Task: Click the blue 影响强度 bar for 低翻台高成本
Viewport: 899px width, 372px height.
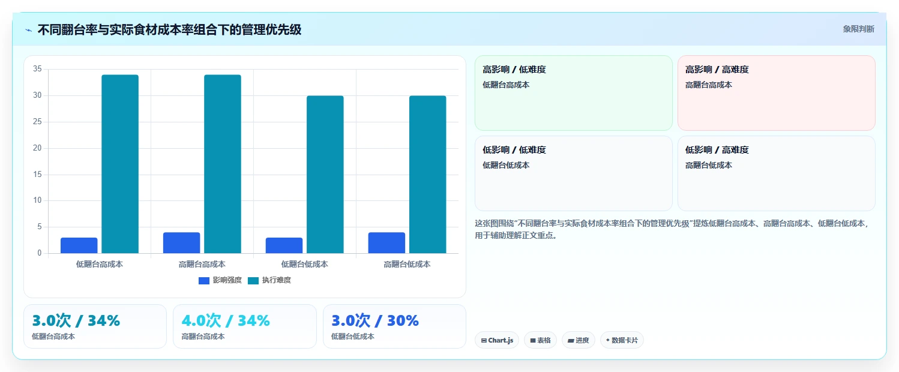Action: (x=79, y=245)
